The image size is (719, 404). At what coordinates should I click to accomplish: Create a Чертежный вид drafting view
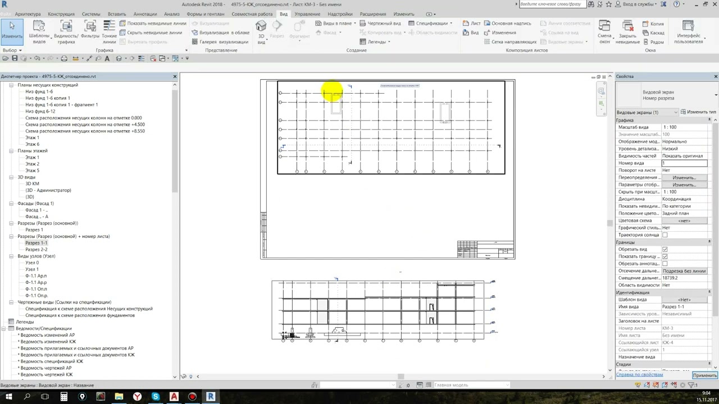(380, 24)
